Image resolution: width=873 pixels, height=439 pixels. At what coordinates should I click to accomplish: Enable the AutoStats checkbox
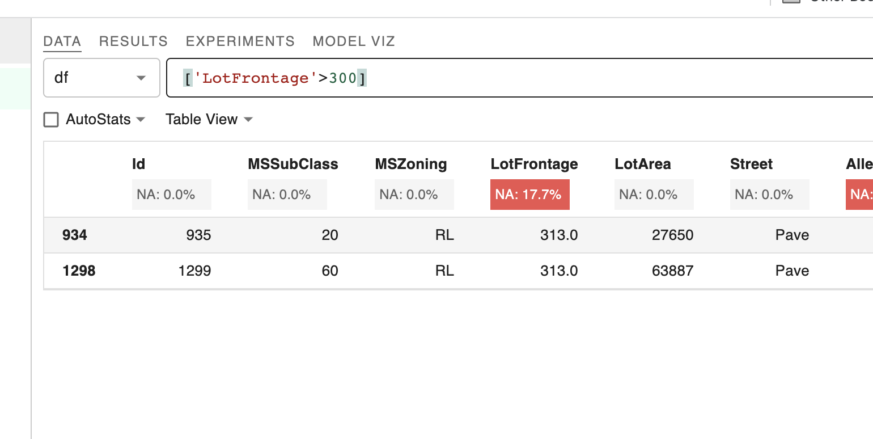point(51,120)
